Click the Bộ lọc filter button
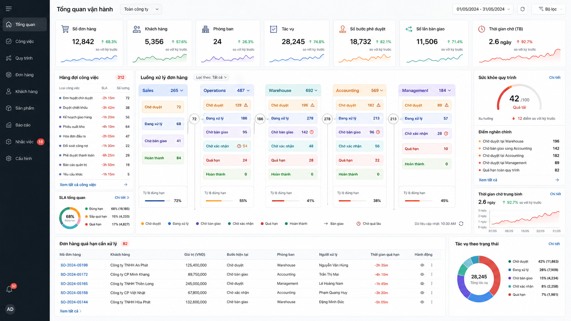This screenshot has height=321, width=571. click(x=548, y=9)
